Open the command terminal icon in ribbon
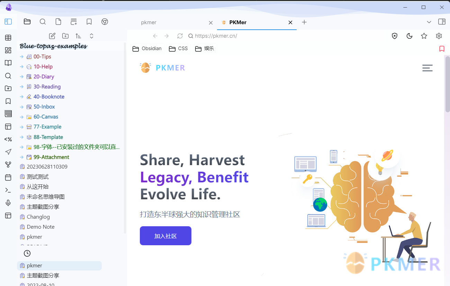 (x=8, y=190)
